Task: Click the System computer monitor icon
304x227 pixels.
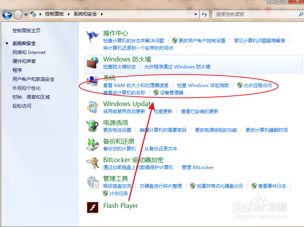Action: 93,81
